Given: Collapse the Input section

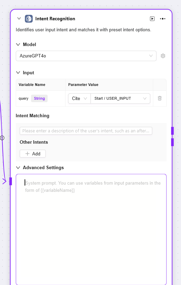Looking at the screenshot, I should coord(18,73).
